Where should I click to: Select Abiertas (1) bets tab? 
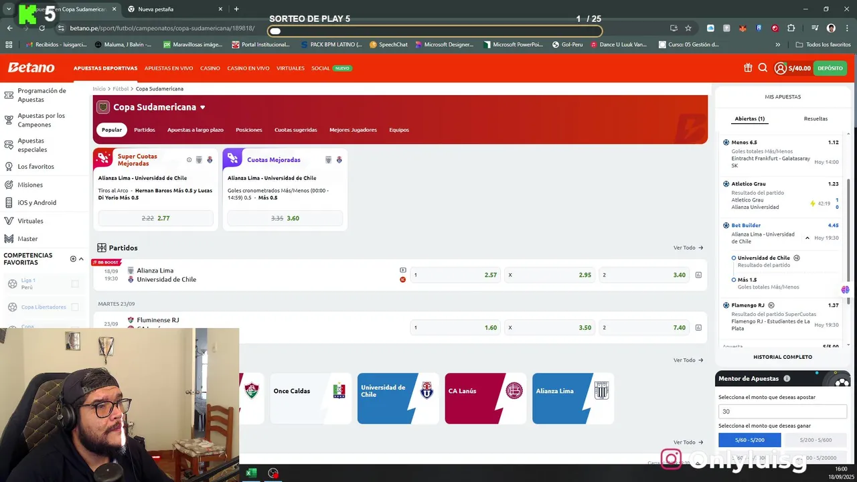pos(750,118)
